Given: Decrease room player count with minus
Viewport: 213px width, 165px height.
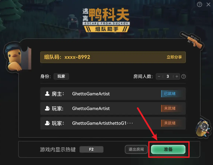Looking at the screenshot, I should pyautogui.click(x=159, y=77).
